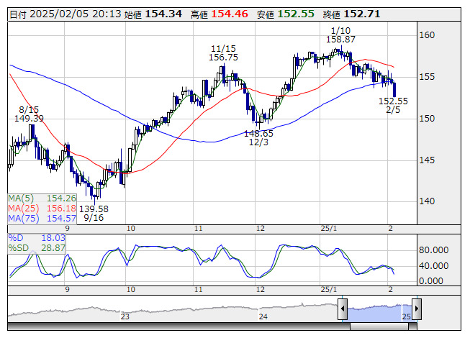The height and width of the screenshot is (338, 470).
Task: Click the 11/15 peak label 156.75
Action: click(x=223, y=57)
